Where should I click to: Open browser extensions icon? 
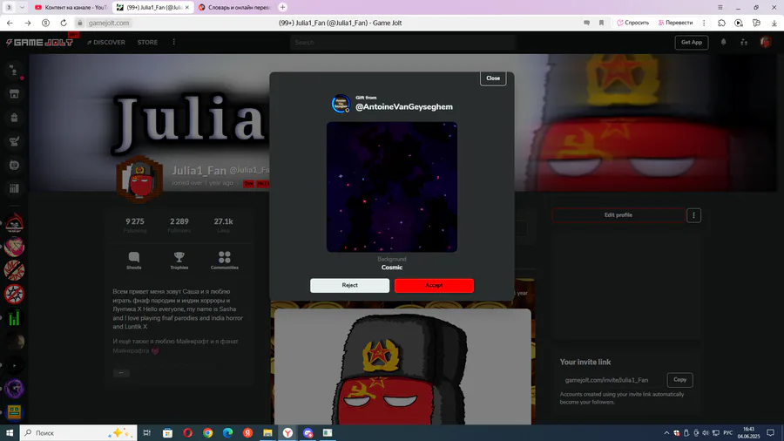721,23
